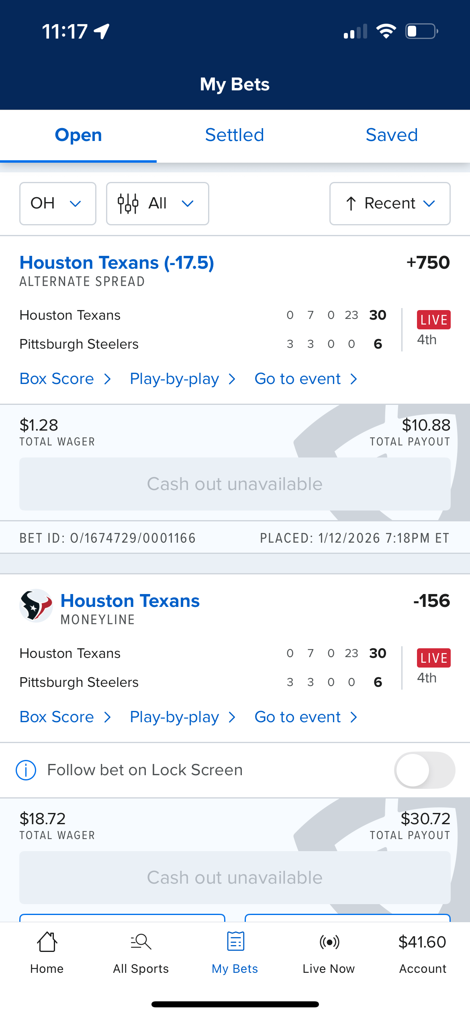
Task: Switch to the Settled tab
Action: pos(235,135)
